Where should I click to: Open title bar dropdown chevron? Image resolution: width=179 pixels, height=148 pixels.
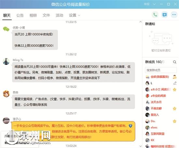pos(154,4)
